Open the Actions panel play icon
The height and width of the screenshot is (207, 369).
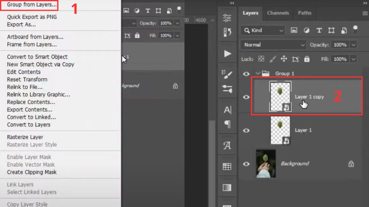click(227, 54)
